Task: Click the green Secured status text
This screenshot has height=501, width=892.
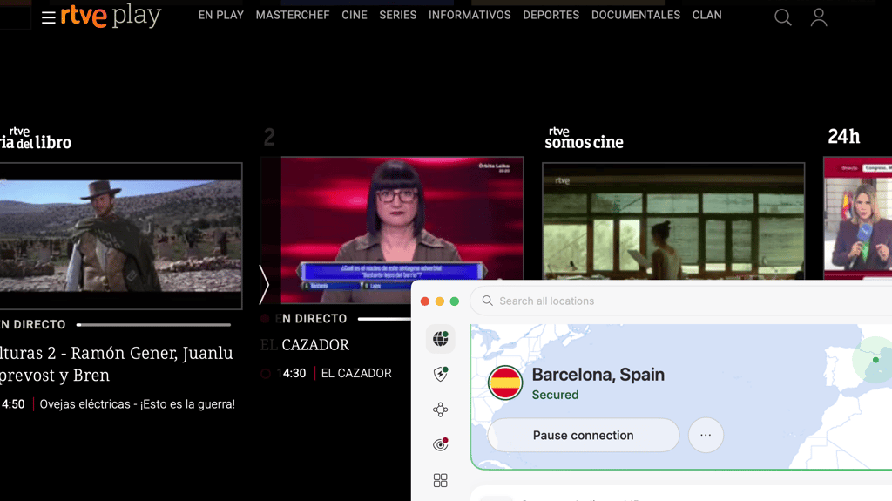Action: click(x=555, y=395)
